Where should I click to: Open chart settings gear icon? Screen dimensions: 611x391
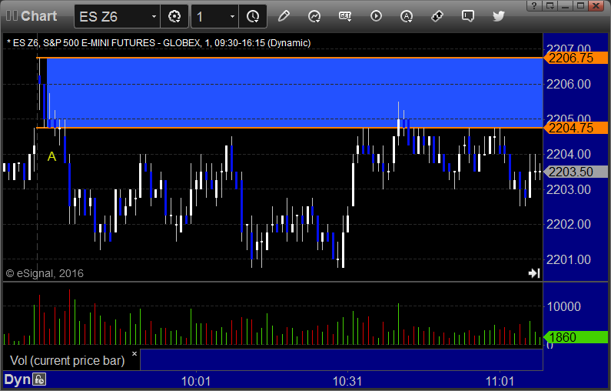[174, 16]
